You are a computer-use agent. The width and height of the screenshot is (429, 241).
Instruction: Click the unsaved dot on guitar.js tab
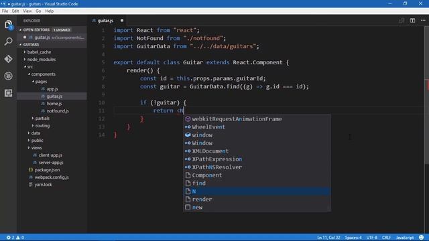tap(122, 21)
